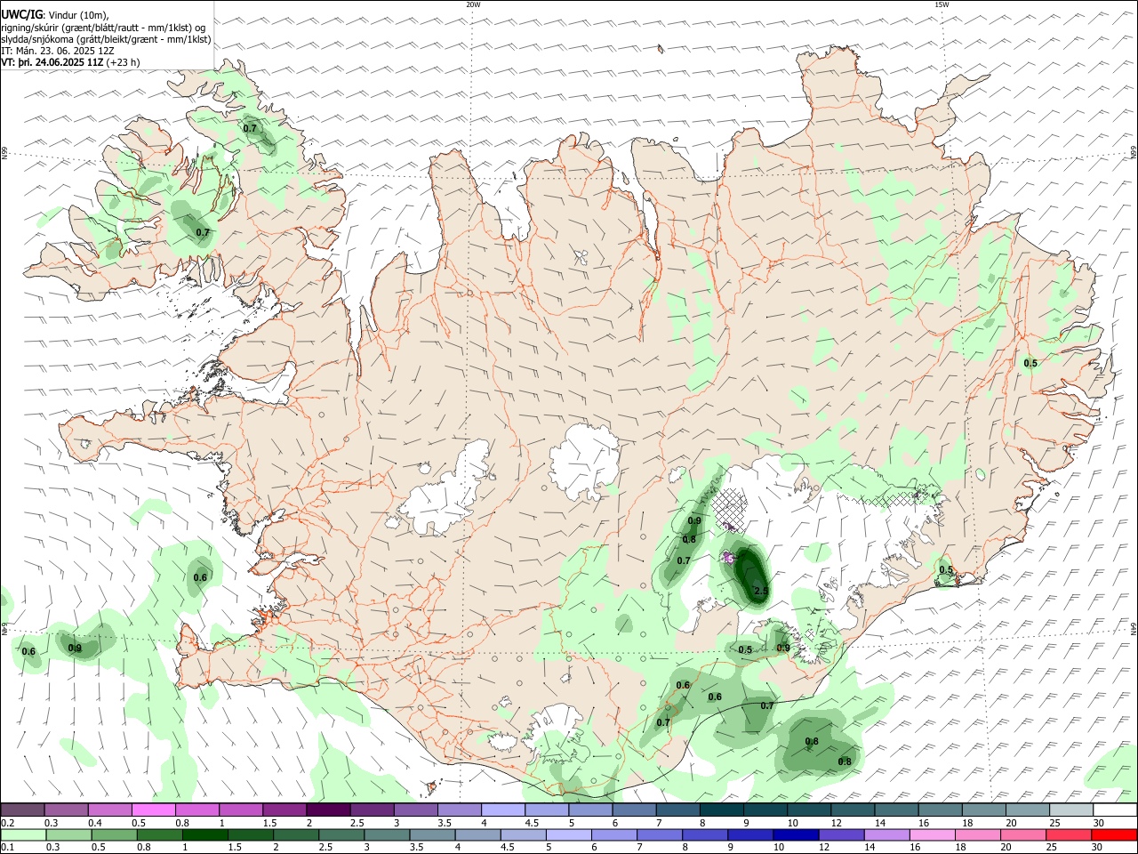Click the violet 12 rain legend swatch
1138x854 pixels.
tap(842, 834)
